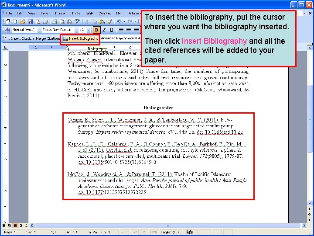Screen dimensions: 314x236
Task: Open the View menu
Action: [x=32, y=13]
